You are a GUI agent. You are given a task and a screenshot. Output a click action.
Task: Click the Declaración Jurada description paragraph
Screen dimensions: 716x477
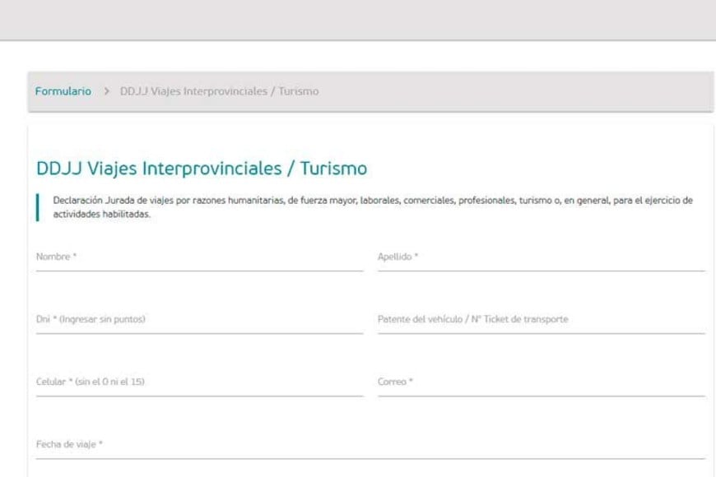(x=372, y=207)
